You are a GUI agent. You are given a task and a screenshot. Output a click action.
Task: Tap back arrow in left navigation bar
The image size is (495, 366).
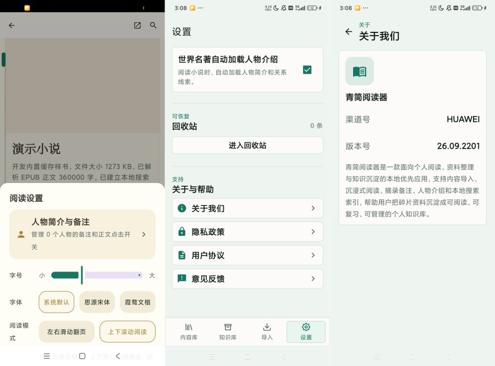pyautogui.click(x=118, y=356)
